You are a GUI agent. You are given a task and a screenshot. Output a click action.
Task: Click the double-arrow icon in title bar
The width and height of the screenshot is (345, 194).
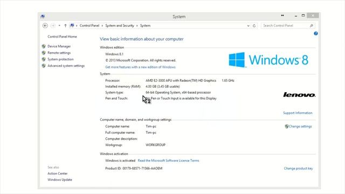[282, 16]
